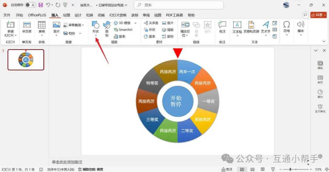Click 辅助功能: 调查 accessibility status
This screenshot has width=329, height=172.
pyautogui.click(x=91, y=169)
